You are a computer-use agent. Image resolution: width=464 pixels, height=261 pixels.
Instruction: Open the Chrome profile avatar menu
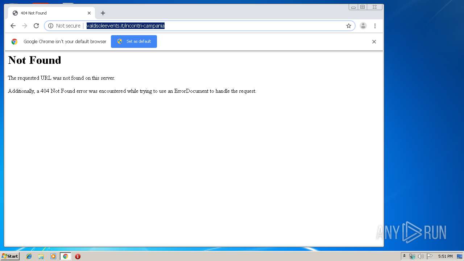point(363,26)
